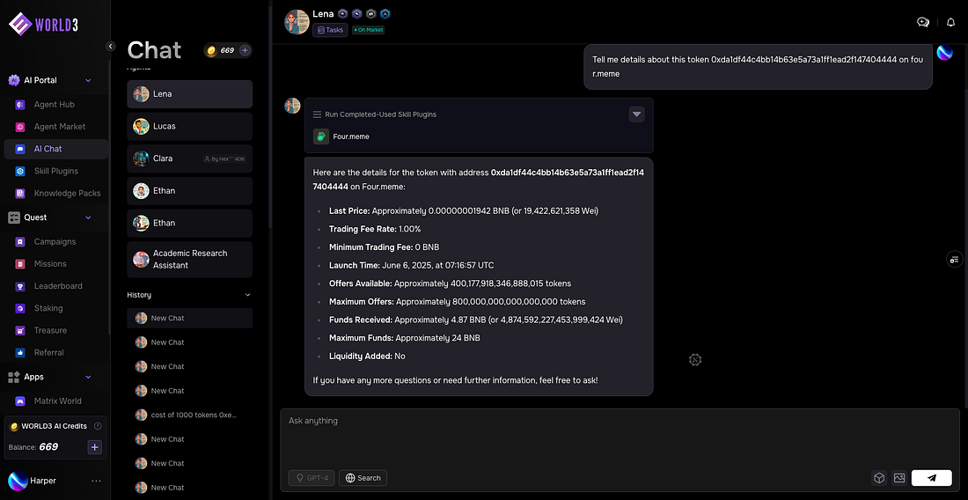Select Lucas agent in chat list
The height and width of the screenshot is (500, 968).
click(x=189, y=126)
